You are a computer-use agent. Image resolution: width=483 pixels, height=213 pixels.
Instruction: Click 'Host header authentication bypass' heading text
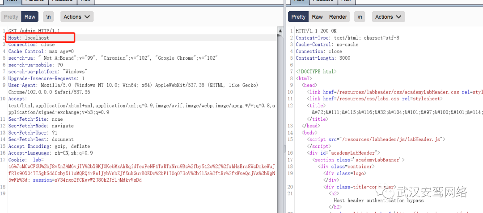[x=379, y=201]
